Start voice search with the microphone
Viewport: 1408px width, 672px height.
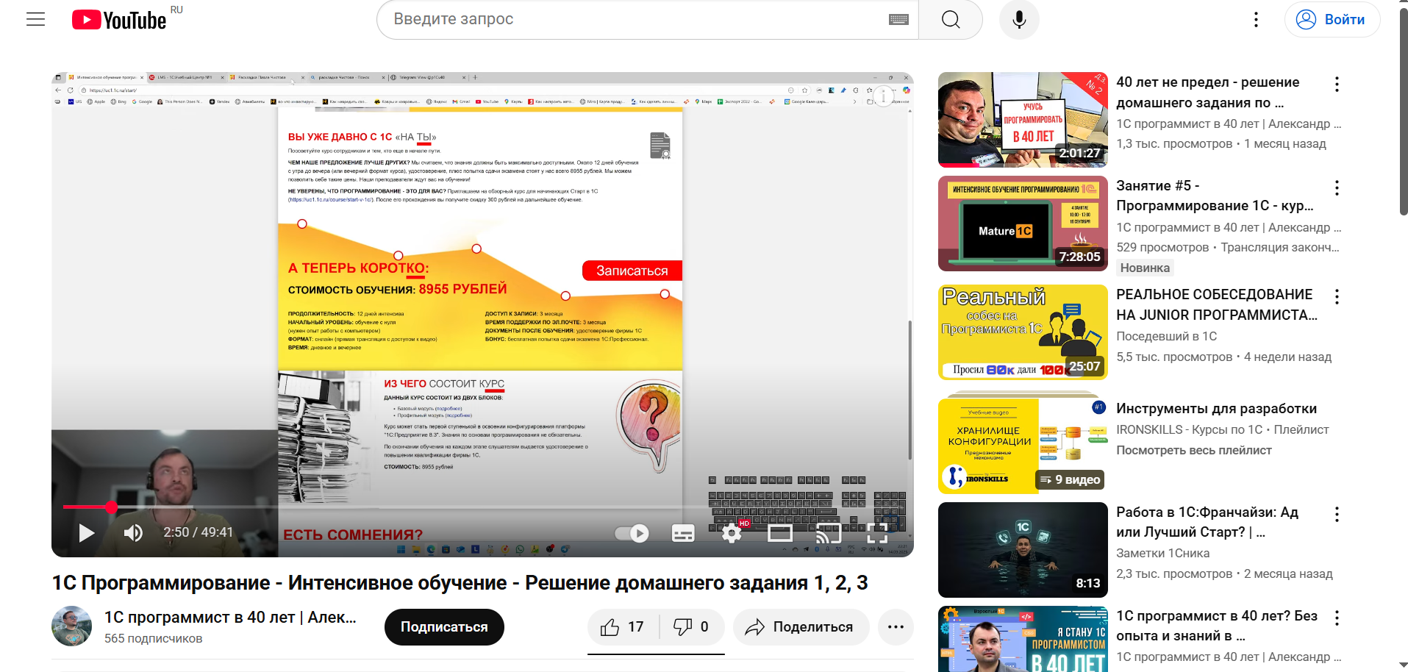click(1019, 20)
